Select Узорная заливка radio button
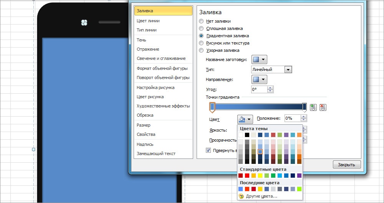384x203 pixels. coord(201,50)
